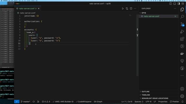186x104 pixels.
Task: Expand the OUTLINE section
Action: pyautogui.click(x=158, y=92)
